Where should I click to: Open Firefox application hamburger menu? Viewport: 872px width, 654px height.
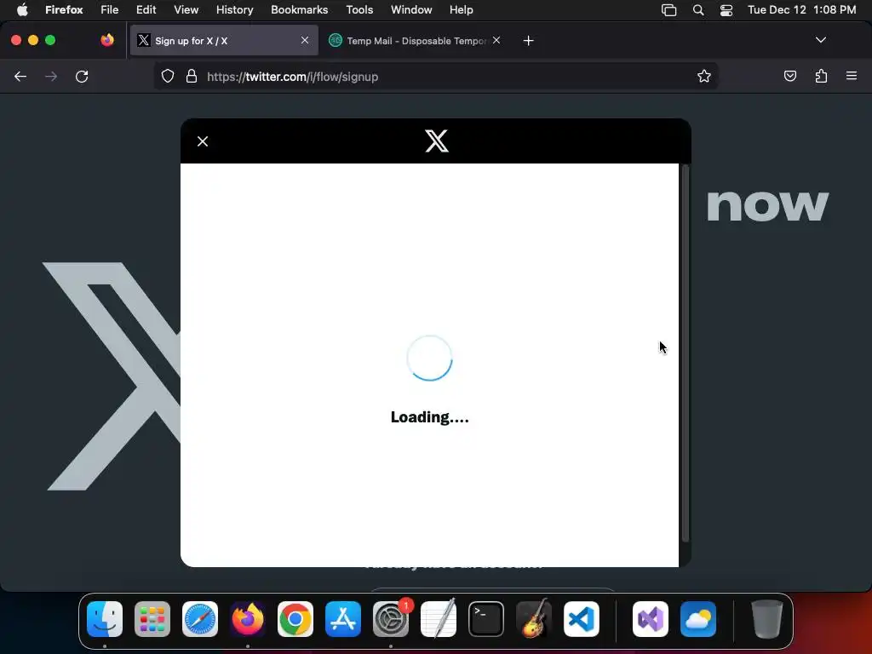tap(852, 76)
